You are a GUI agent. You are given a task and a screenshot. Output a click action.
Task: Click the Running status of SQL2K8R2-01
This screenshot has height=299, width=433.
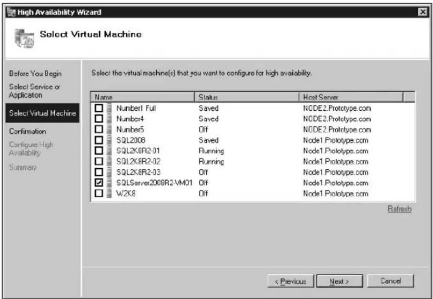coord(211,151)
